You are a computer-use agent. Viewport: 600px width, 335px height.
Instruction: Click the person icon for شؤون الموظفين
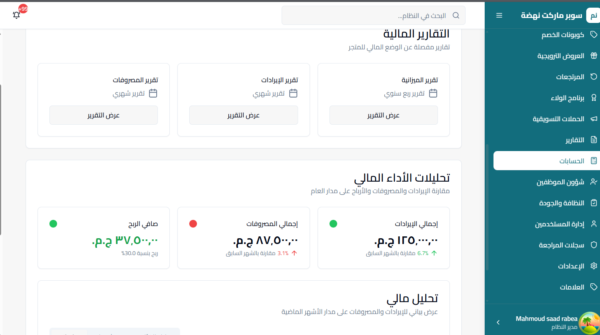(593, 182)
